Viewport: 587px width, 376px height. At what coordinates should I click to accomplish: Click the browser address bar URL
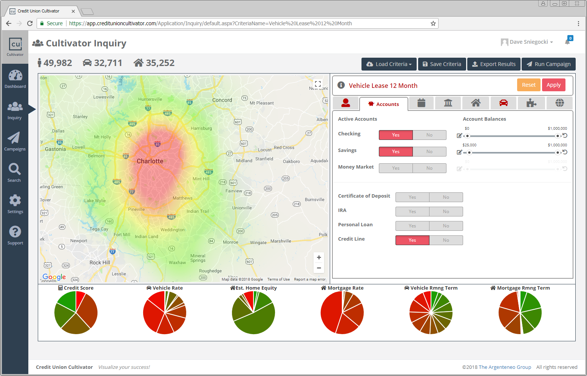[210, 23]
